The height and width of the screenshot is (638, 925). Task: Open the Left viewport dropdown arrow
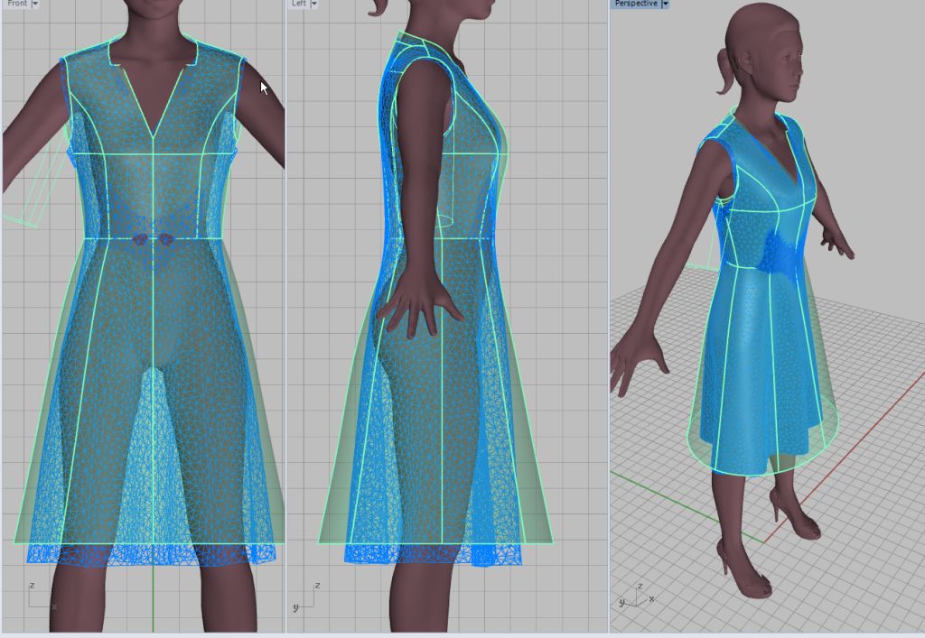coord(313,4)
